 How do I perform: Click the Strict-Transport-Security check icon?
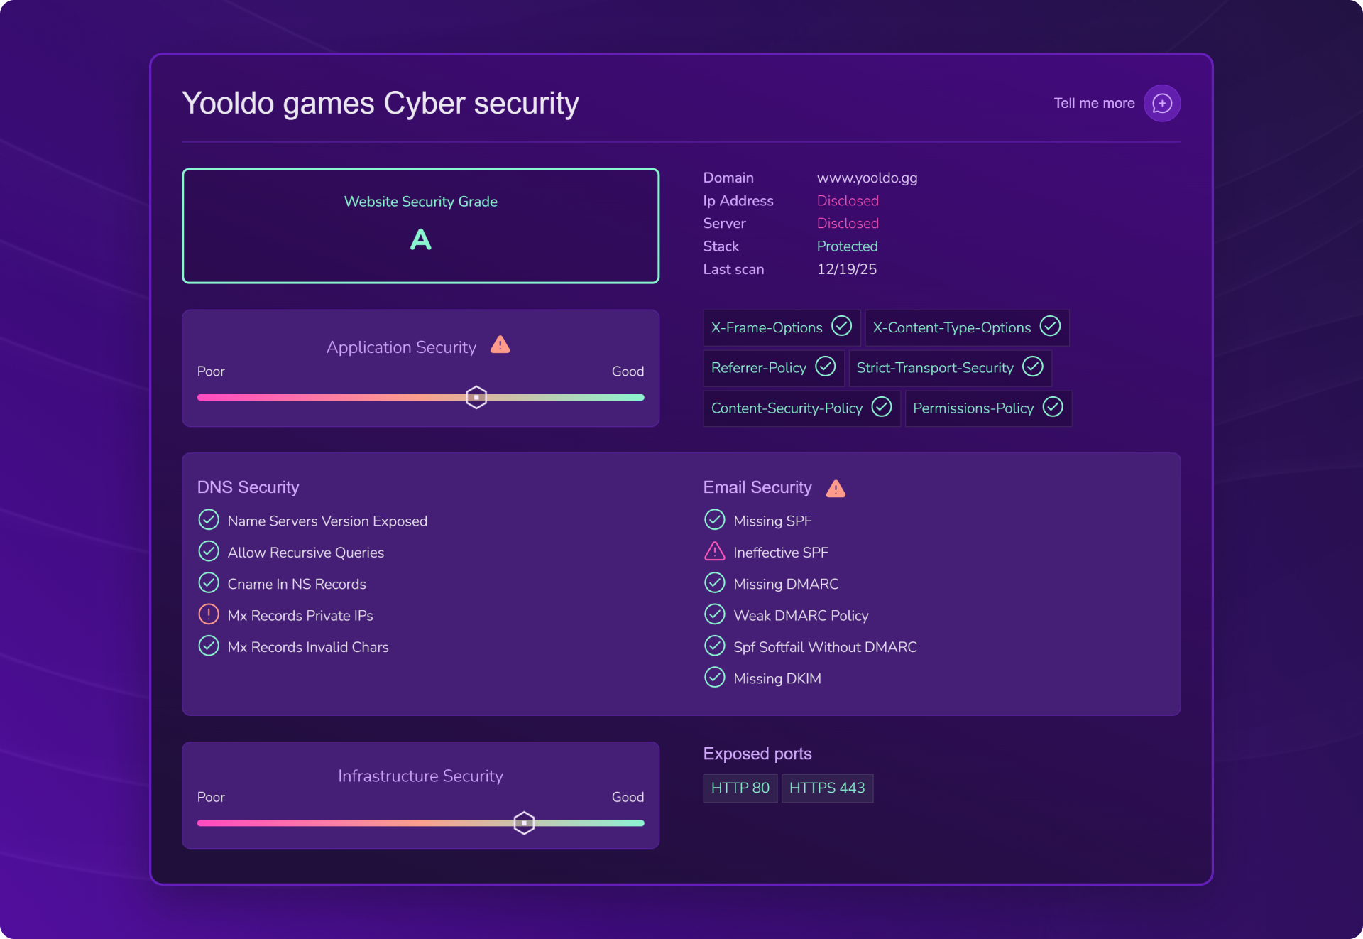[x=1032, y=367]
